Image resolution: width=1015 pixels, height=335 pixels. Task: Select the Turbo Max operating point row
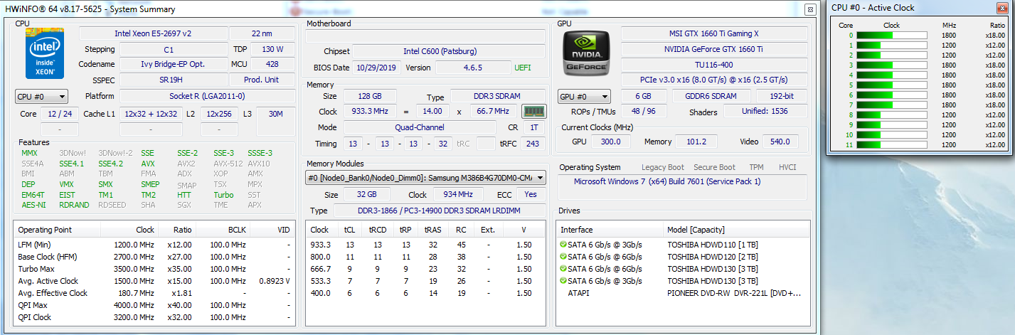(x=154, y=269)
